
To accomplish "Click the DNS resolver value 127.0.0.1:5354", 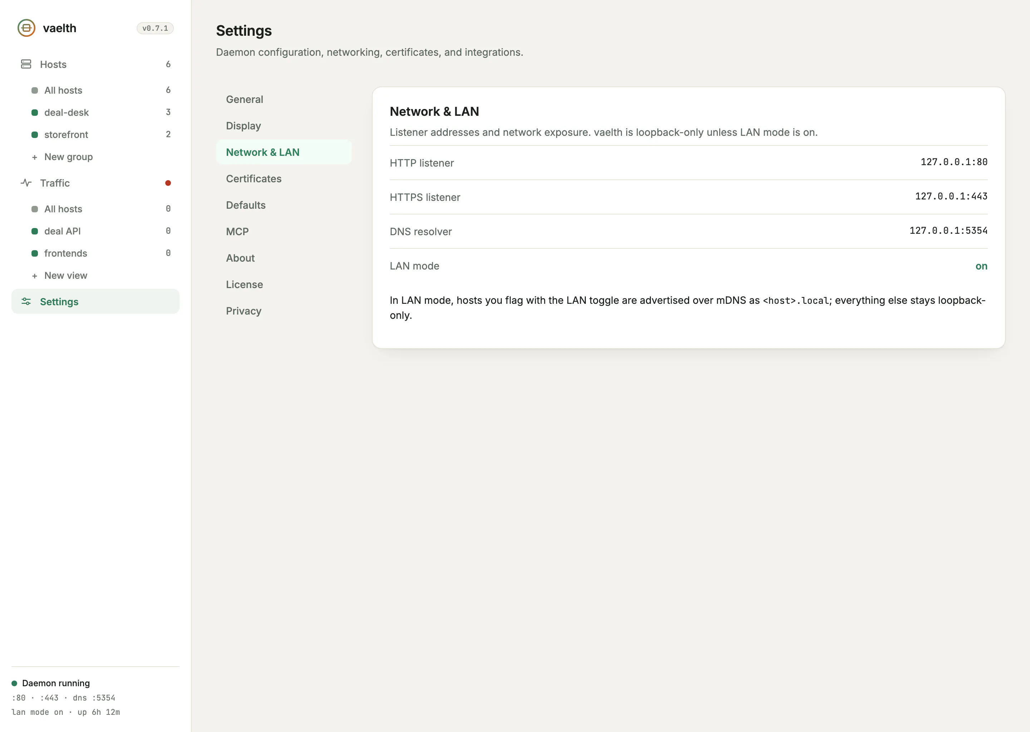I will tap(948, 230).
